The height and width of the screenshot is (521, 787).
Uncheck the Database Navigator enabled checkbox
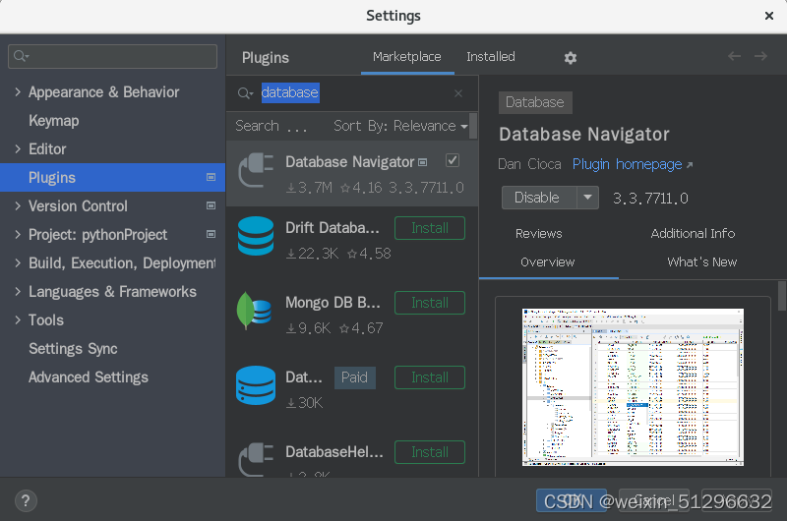453,160
